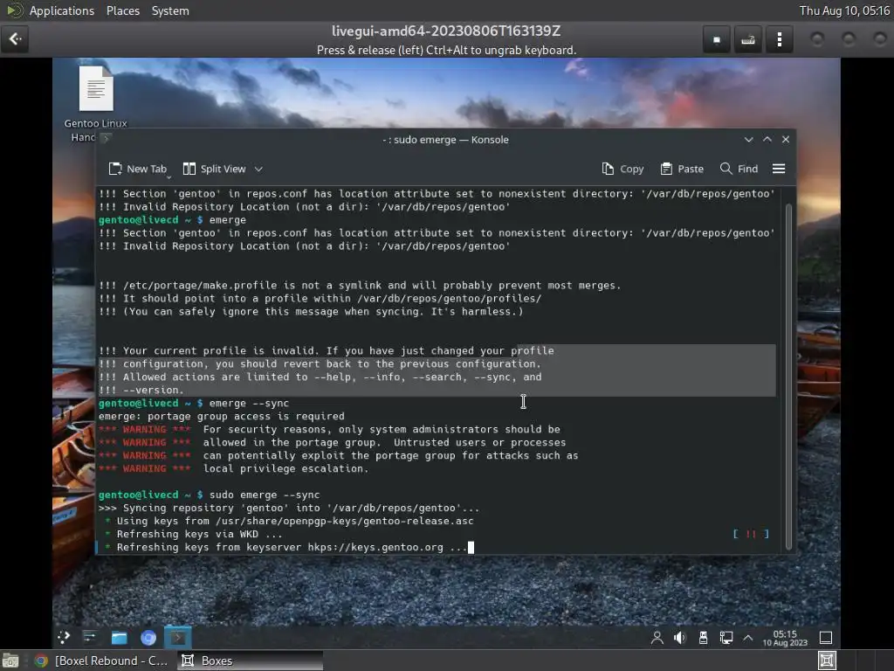The image size is (894, 671).
Task: Open the Konsole hamburger menu
Action: point(778,169)
